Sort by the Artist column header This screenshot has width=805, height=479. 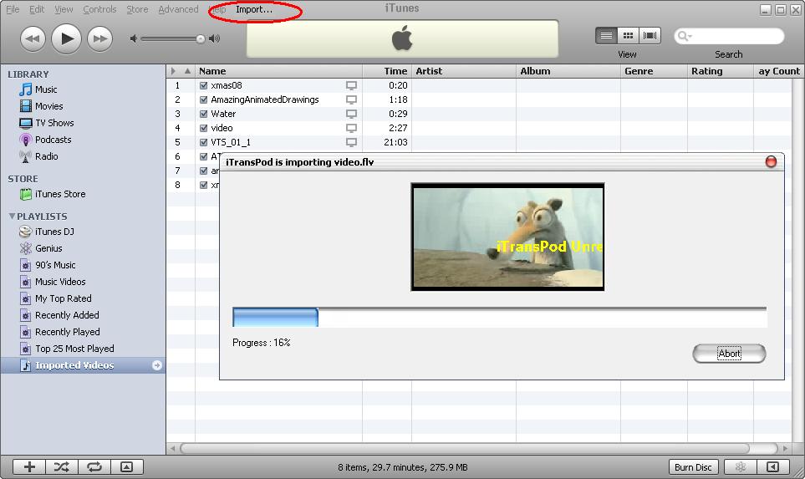point(464,71)
